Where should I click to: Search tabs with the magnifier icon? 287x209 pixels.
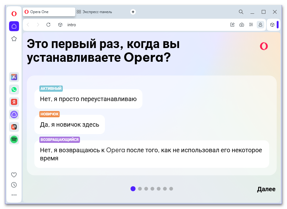(241, 12)
